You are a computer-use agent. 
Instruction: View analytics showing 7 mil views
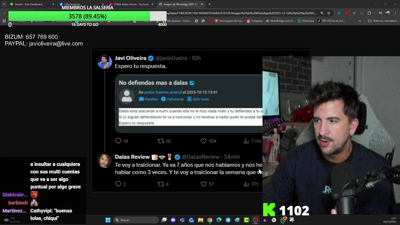(252, 141)
